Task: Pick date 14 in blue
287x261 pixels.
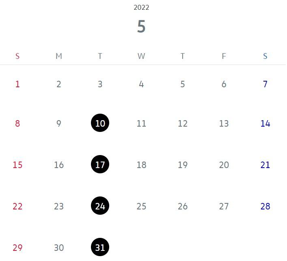Action: tap(265, 123)
